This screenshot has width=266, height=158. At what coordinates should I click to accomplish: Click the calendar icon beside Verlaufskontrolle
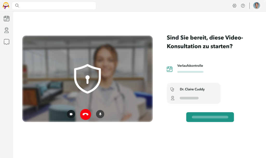(x=170, y=69)
